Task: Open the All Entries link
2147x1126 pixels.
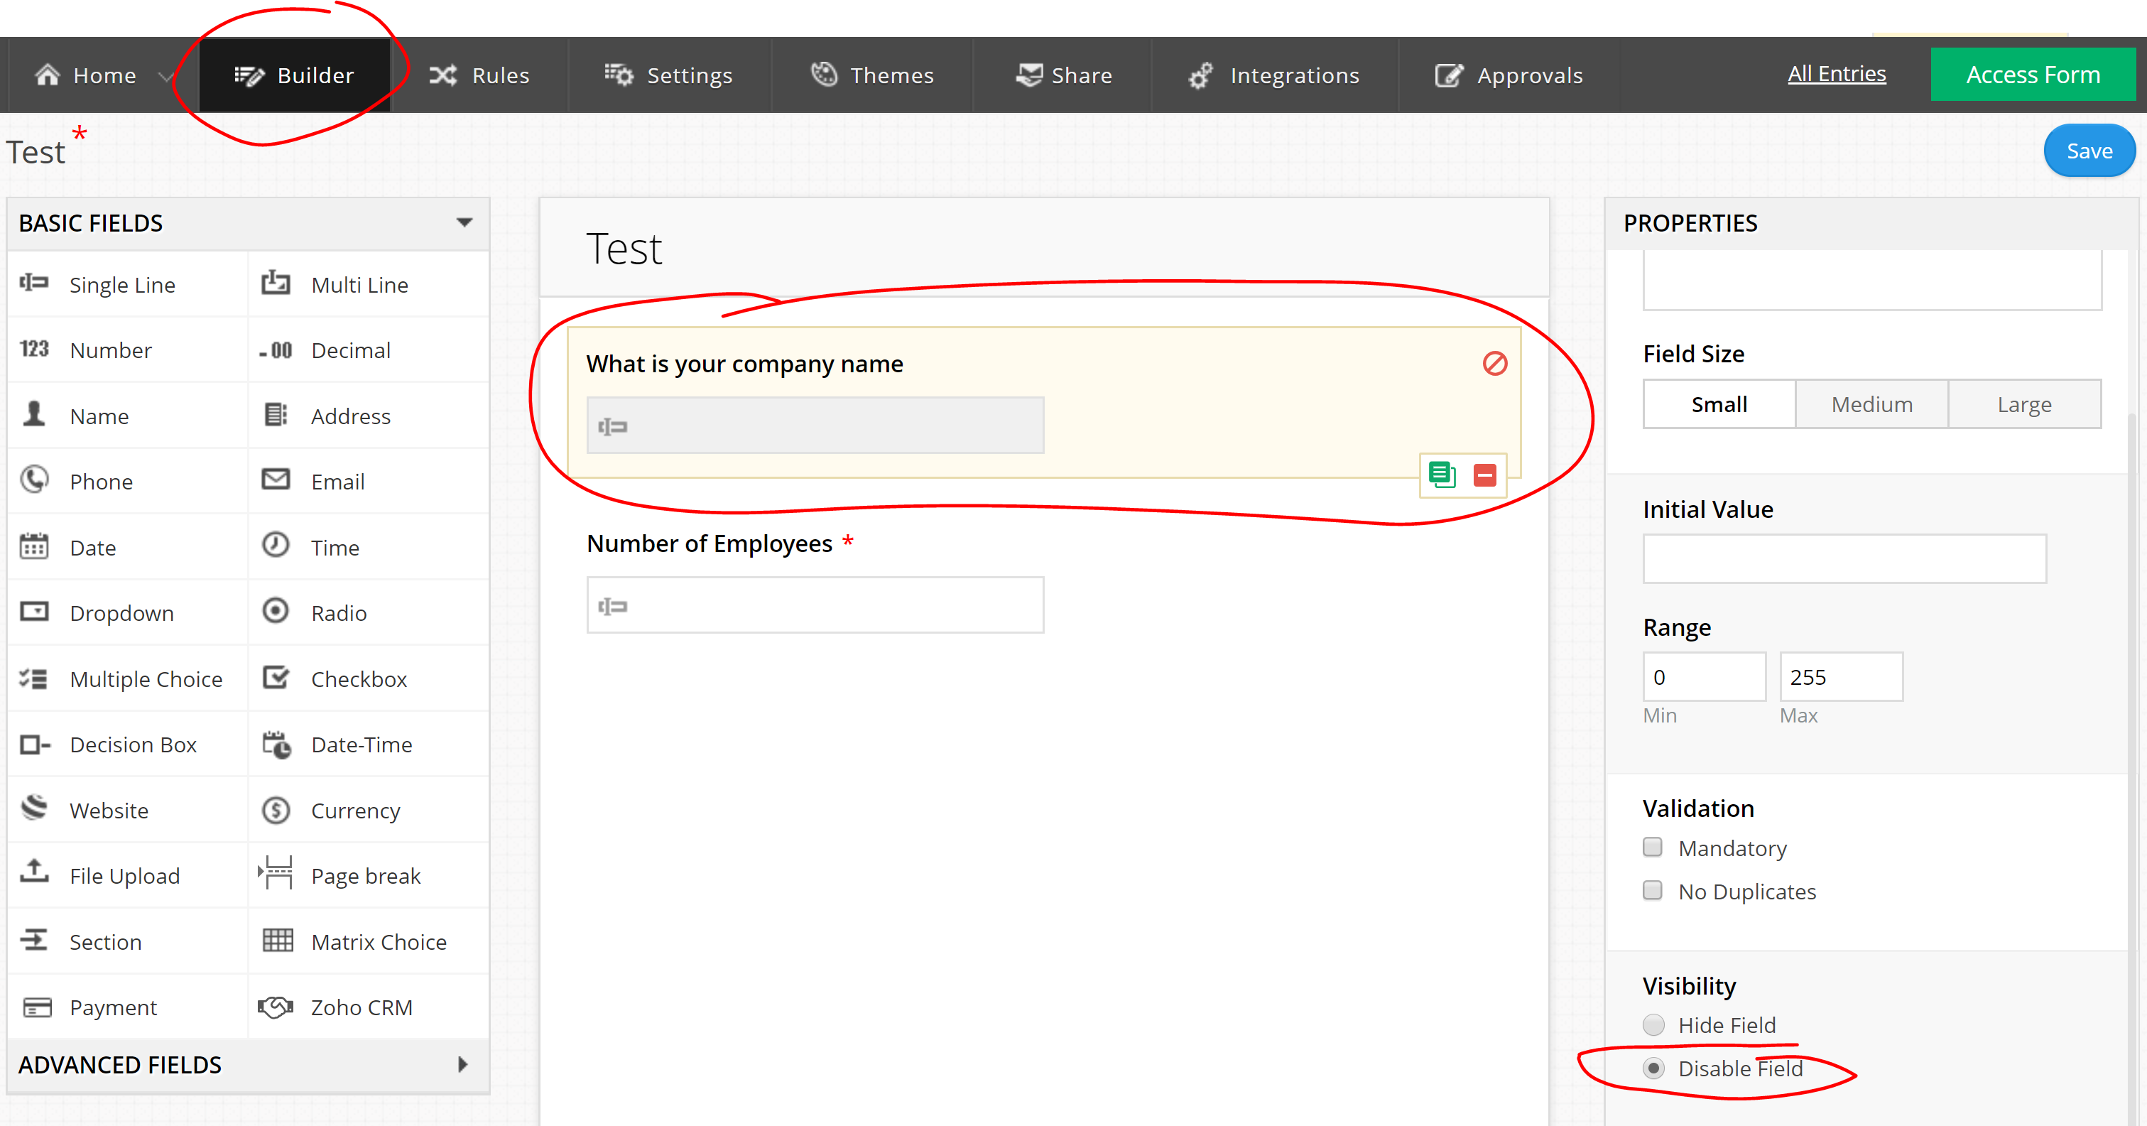Action: 1836,73
